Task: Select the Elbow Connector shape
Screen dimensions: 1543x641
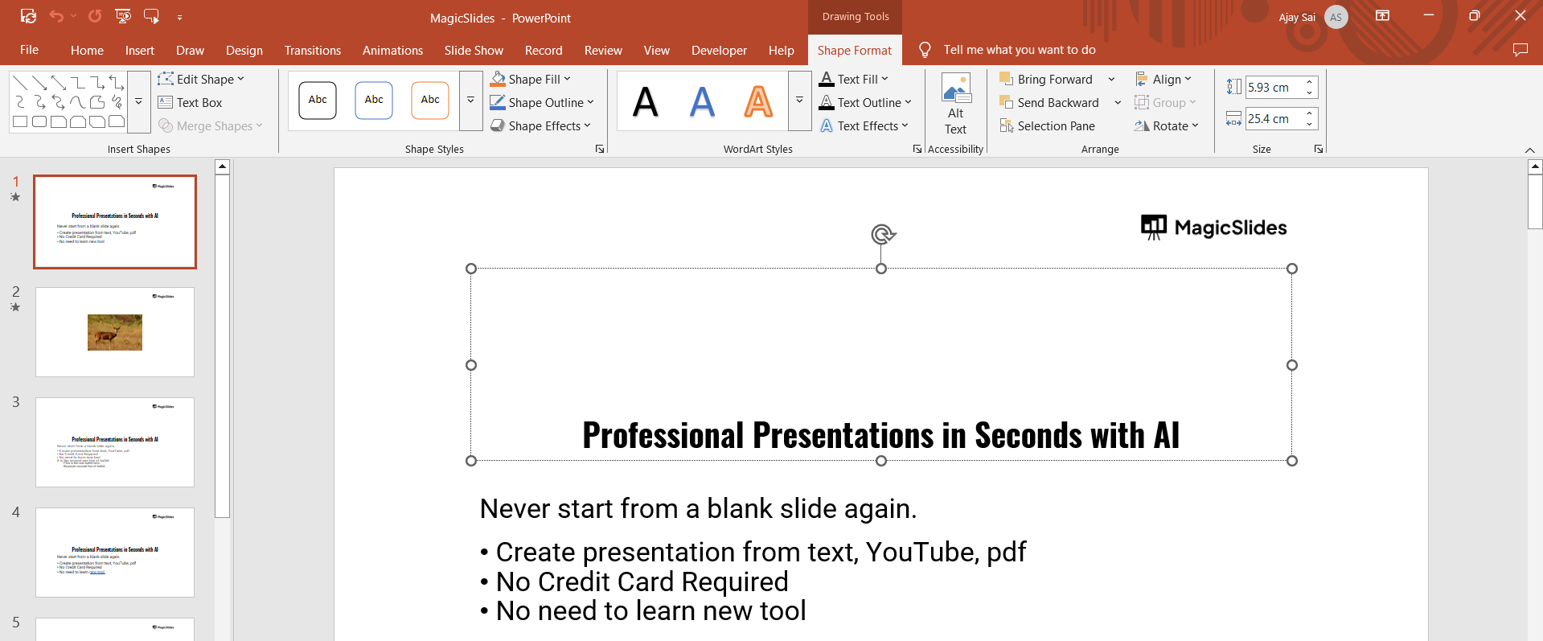Action: [x=78, y=83]
